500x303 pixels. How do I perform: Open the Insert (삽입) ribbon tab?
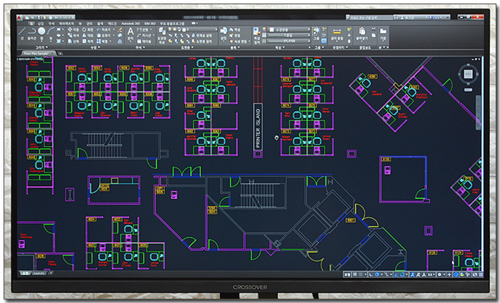click(x=41, y=24)
